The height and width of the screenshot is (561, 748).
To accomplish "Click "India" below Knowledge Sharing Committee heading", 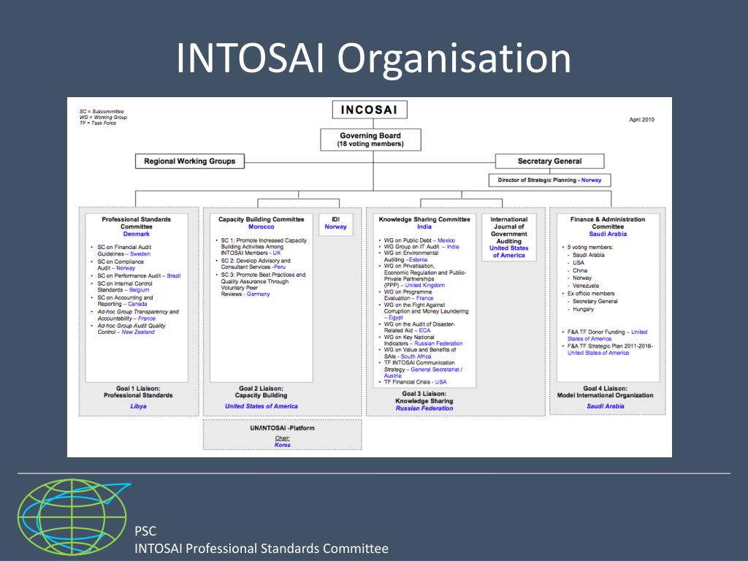I will tap(424, 227).
